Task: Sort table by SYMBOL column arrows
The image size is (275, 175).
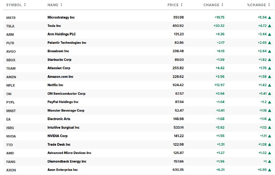Action: [25, 5]
